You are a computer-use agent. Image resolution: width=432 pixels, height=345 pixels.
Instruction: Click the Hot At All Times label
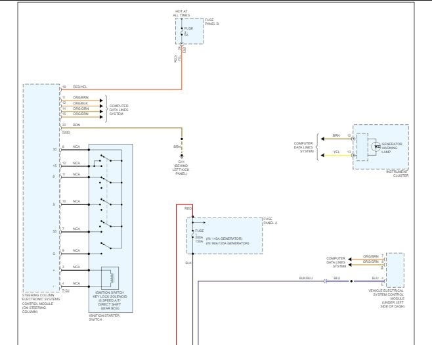click(181, 13)
